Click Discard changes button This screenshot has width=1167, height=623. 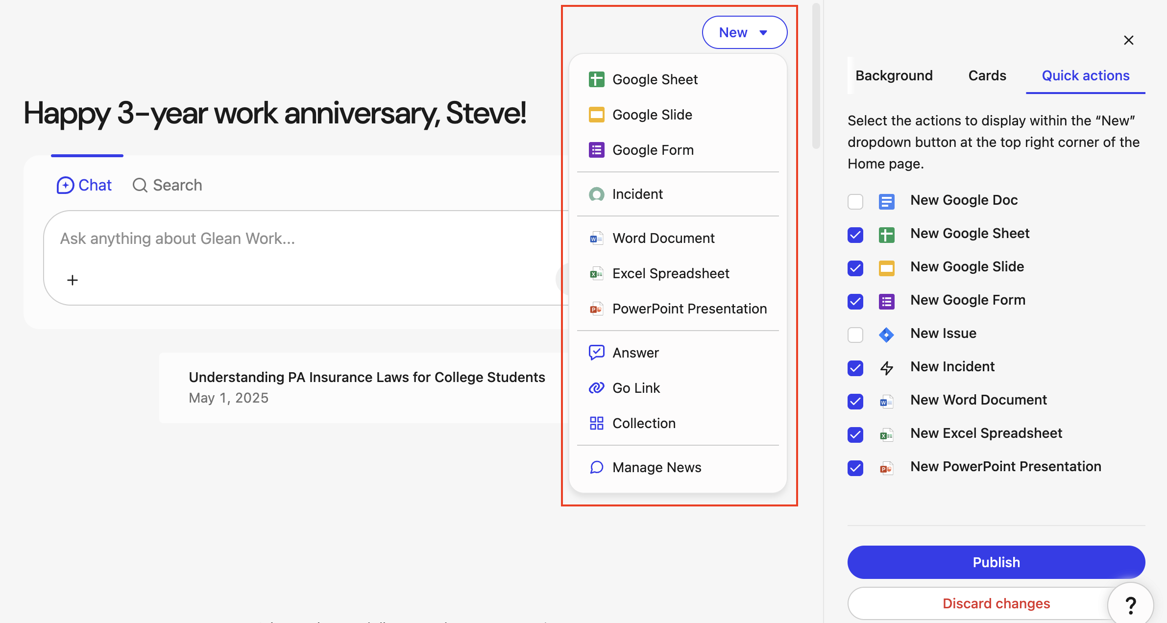pos(996,603)
